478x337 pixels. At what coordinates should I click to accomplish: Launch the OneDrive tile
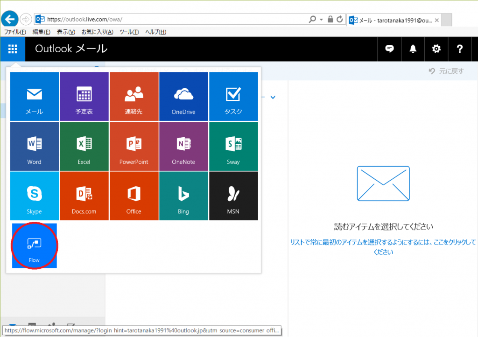click(x=183, y=96)
